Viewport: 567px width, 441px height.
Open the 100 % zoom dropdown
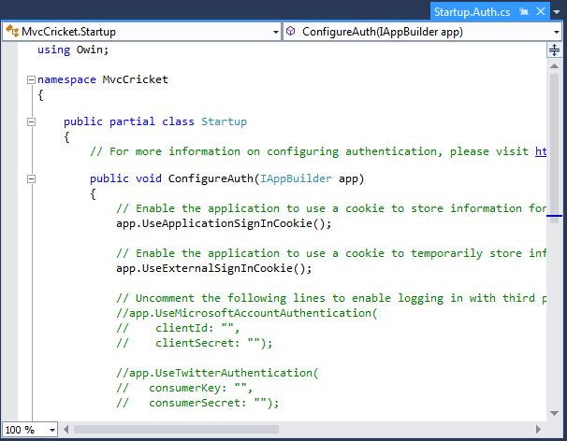coord(52,430)
